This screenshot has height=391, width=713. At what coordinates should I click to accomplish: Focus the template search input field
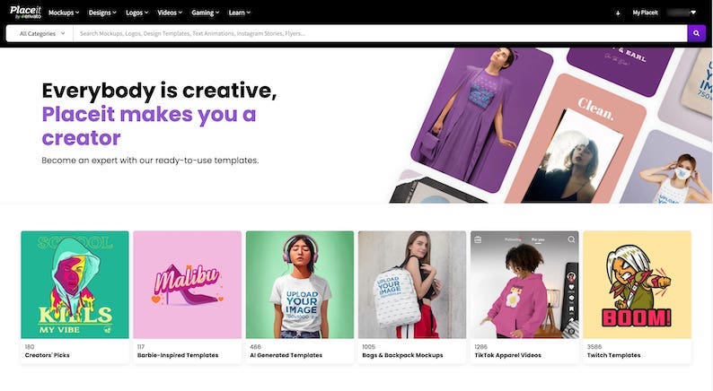click(377, 33)
